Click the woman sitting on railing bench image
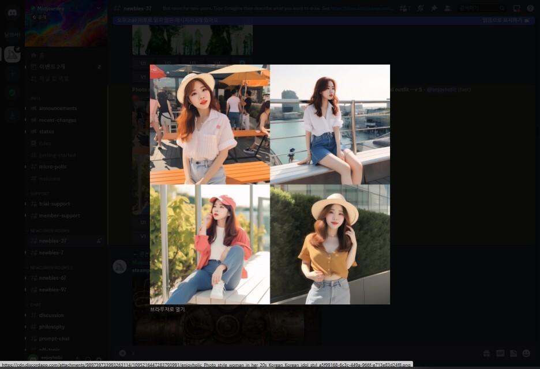The width and height of the screenshot is (540, 369). pyautogui.click(x=330, y=125)
